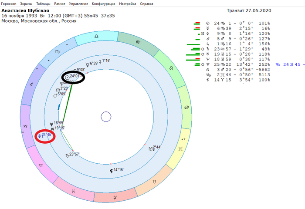The image size is (305, 209).
Task: Click the Venus glyph at 9°08' in chart
Action: [x=75, y=71]
